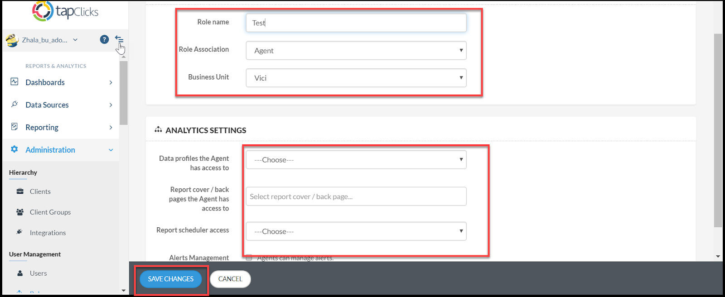Click the tapClicks logo
The height and width of the screenshot is (297, 725).
65,11
